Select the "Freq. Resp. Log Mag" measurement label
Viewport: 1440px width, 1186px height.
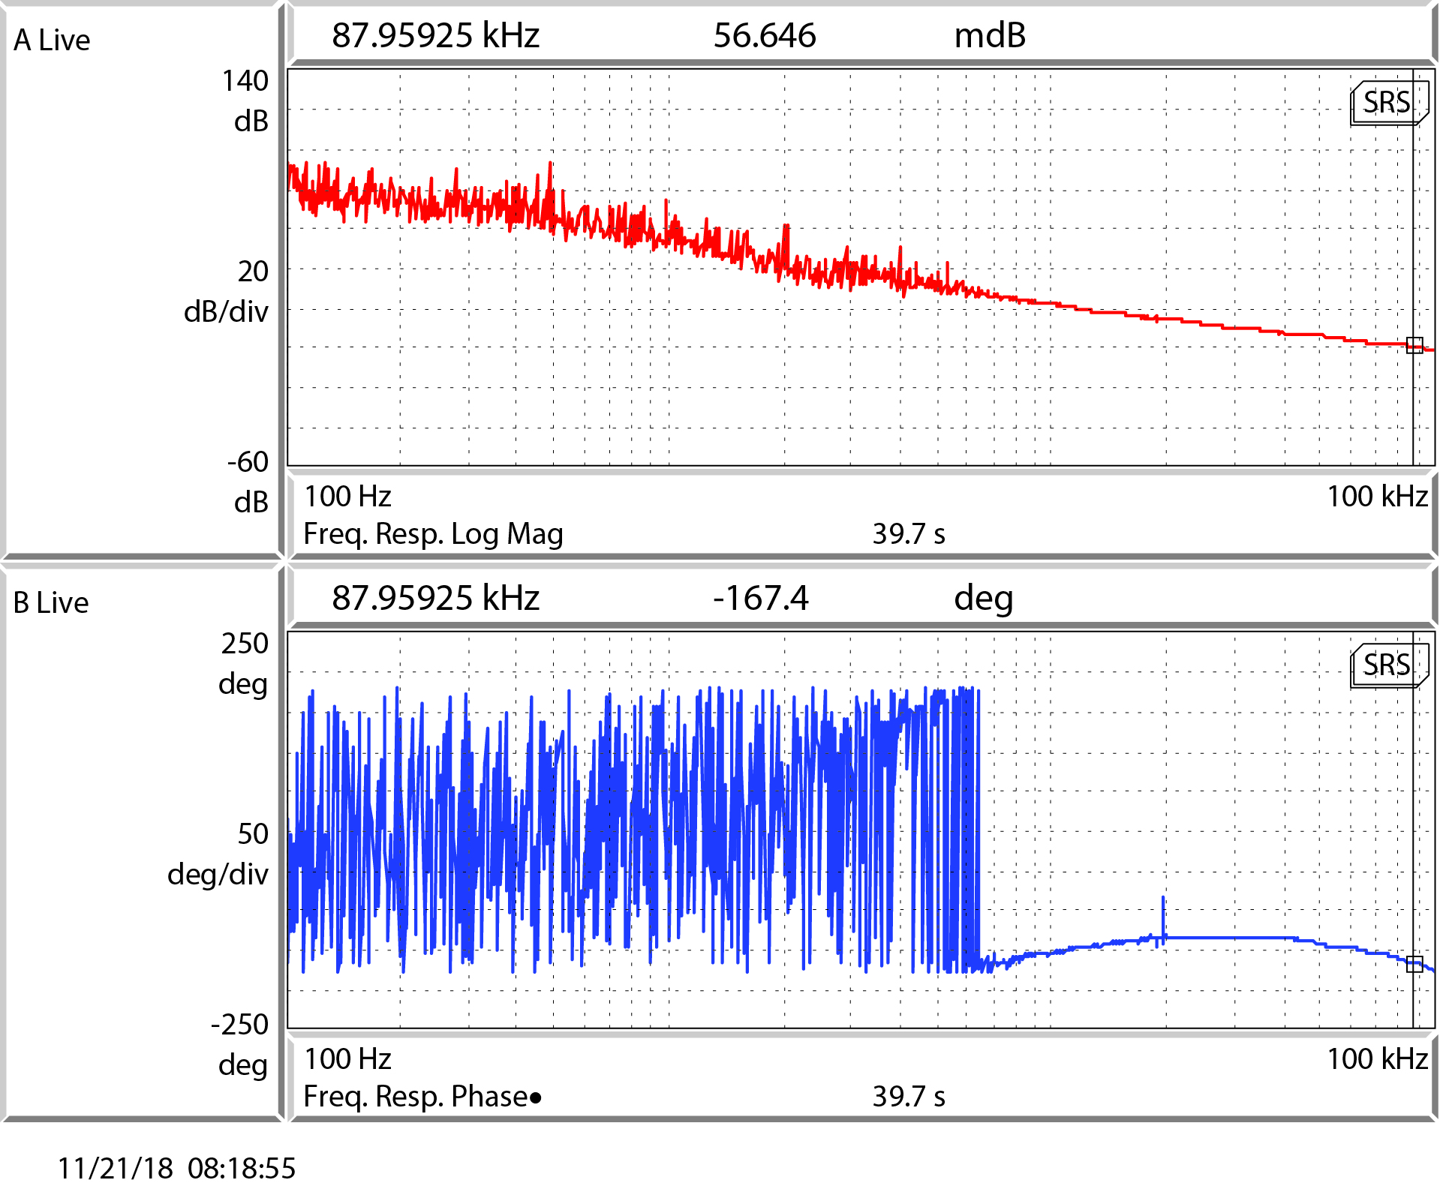coord(433,534)
